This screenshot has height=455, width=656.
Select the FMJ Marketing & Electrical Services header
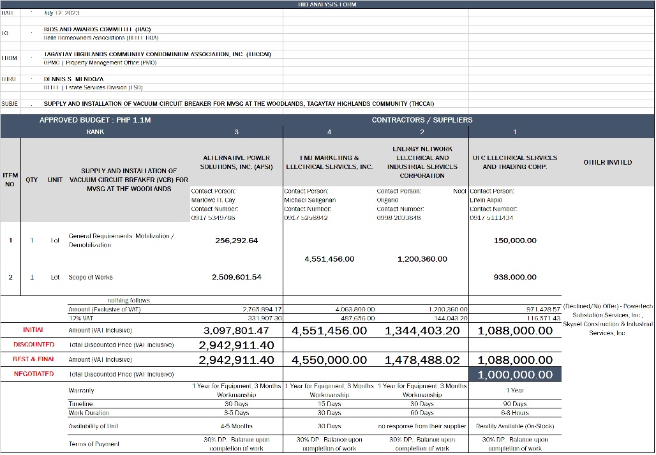(x=329, y=162)
